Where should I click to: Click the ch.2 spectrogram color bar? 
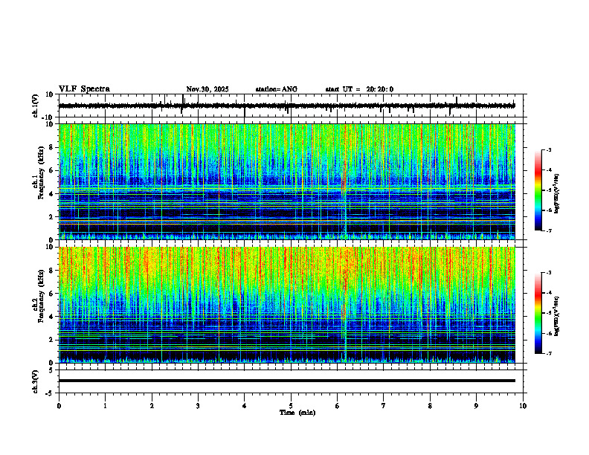[x=538, y=313]
